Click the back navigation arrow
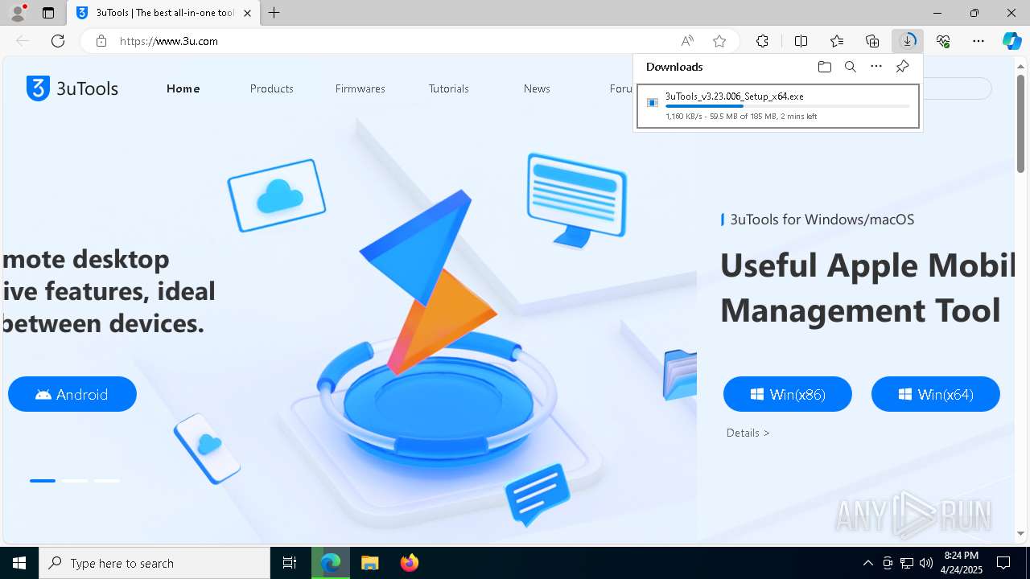This screenshot has width=1030, height=579. coord(23,41)
